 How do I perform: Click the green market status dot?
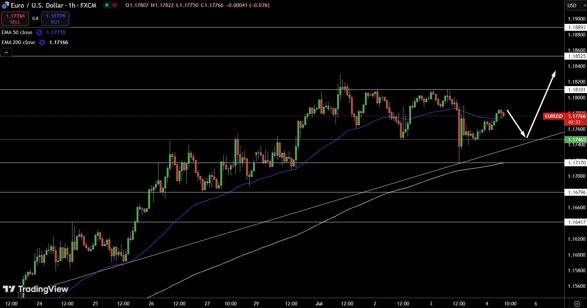pyautogui.click(x=107, y=5)
